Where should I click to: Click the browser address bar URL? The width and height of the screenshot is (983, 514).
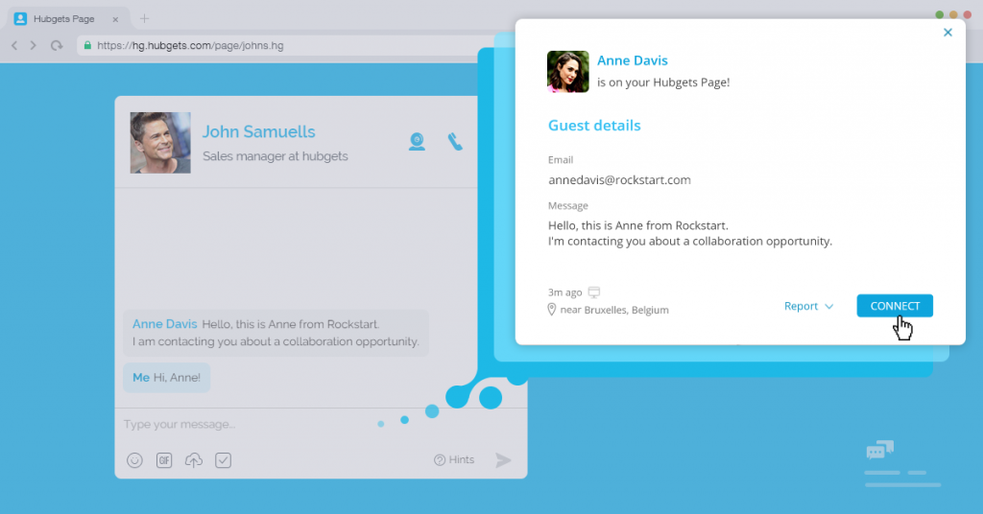[190, 46]
